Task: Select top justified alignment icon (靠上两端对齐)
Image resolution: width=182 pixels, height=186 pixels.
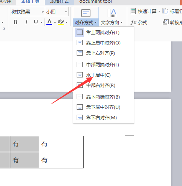Action: click(80, 32)
